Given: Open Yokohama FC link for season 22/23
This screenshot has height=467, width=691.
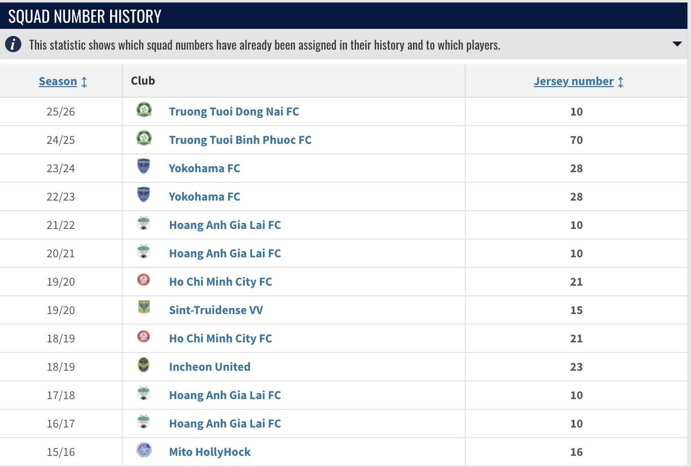Looking at the screenshot, I should (204, 197).
